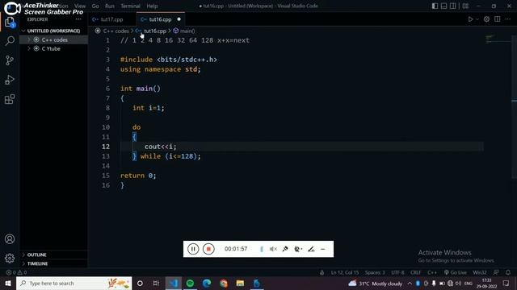Click the flame icon in status bar
Screen dimensions: 517x290
point(322,272)
